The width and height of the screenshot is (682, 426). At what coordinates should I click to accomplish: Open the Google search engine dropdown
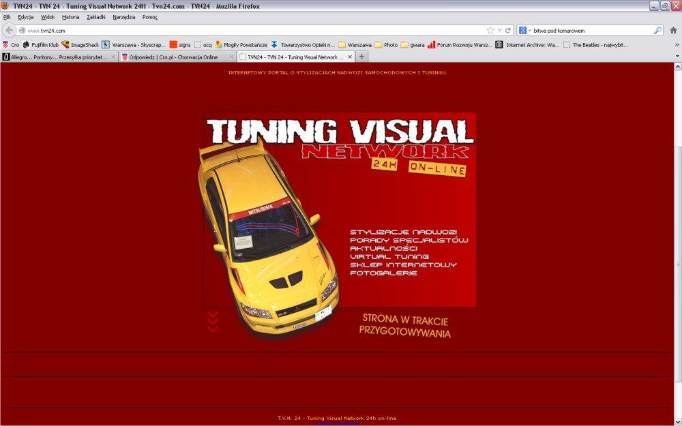tap(525, 31)
